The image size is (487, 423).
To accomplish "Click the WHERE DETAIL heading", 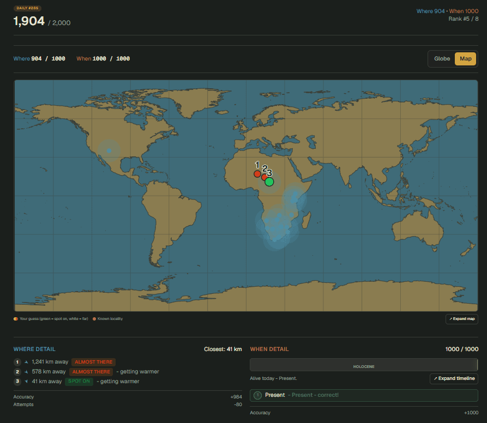I will [x=34, y=349].
